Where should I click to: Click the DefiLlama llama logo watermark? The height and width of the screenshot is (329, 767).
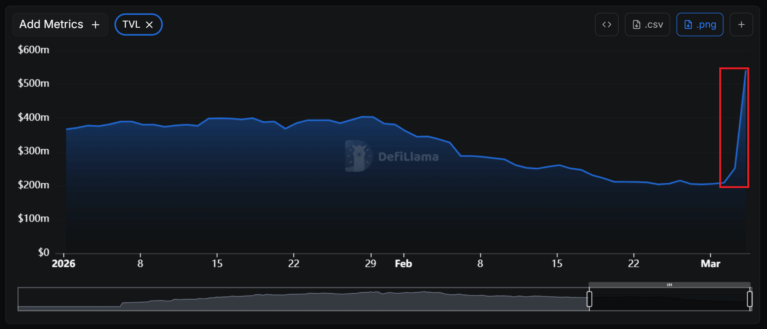coord(359,156)
